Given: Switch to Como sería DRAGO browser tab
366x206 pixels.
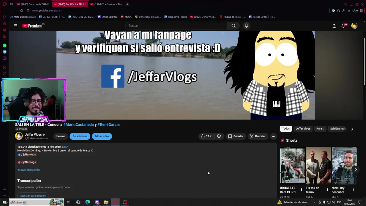Looking at the screenshot, I should pyautogui.click(x=33, y=4).
